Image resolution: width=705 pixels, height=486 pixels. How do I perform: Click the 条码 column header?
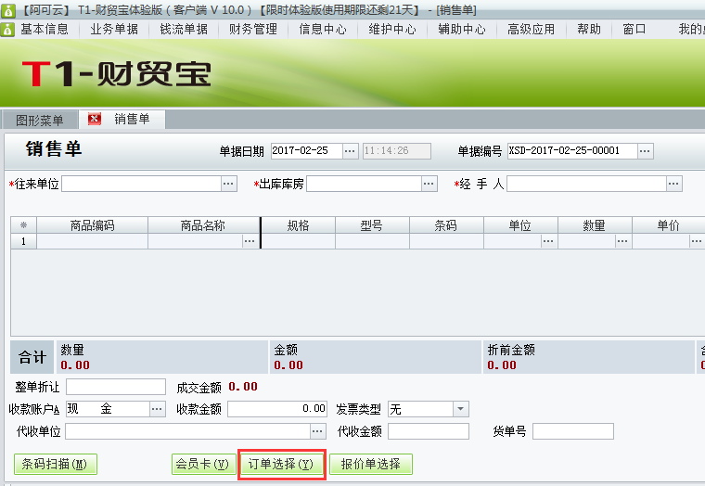[446, 225]
